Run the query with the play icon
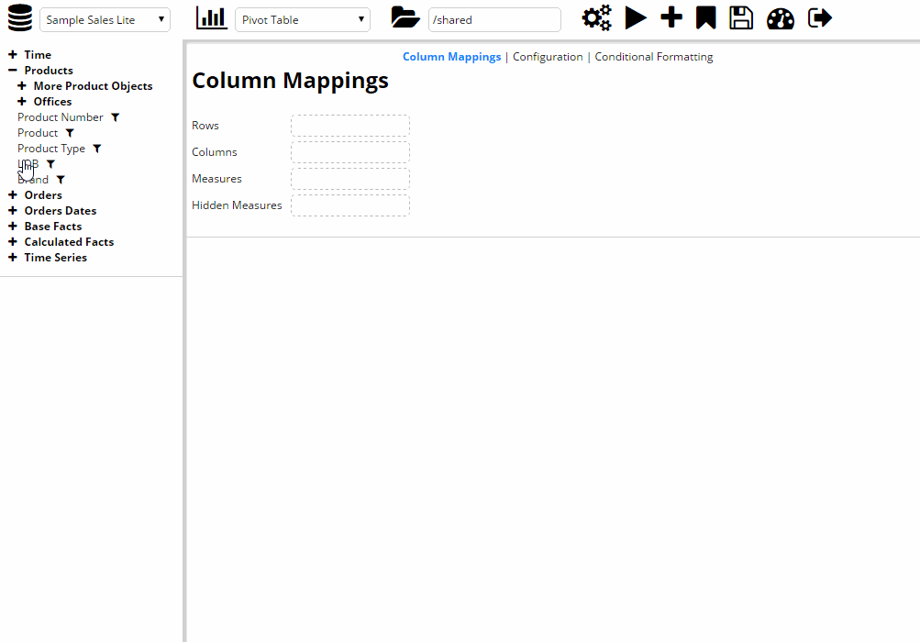 tap(636, 17)
